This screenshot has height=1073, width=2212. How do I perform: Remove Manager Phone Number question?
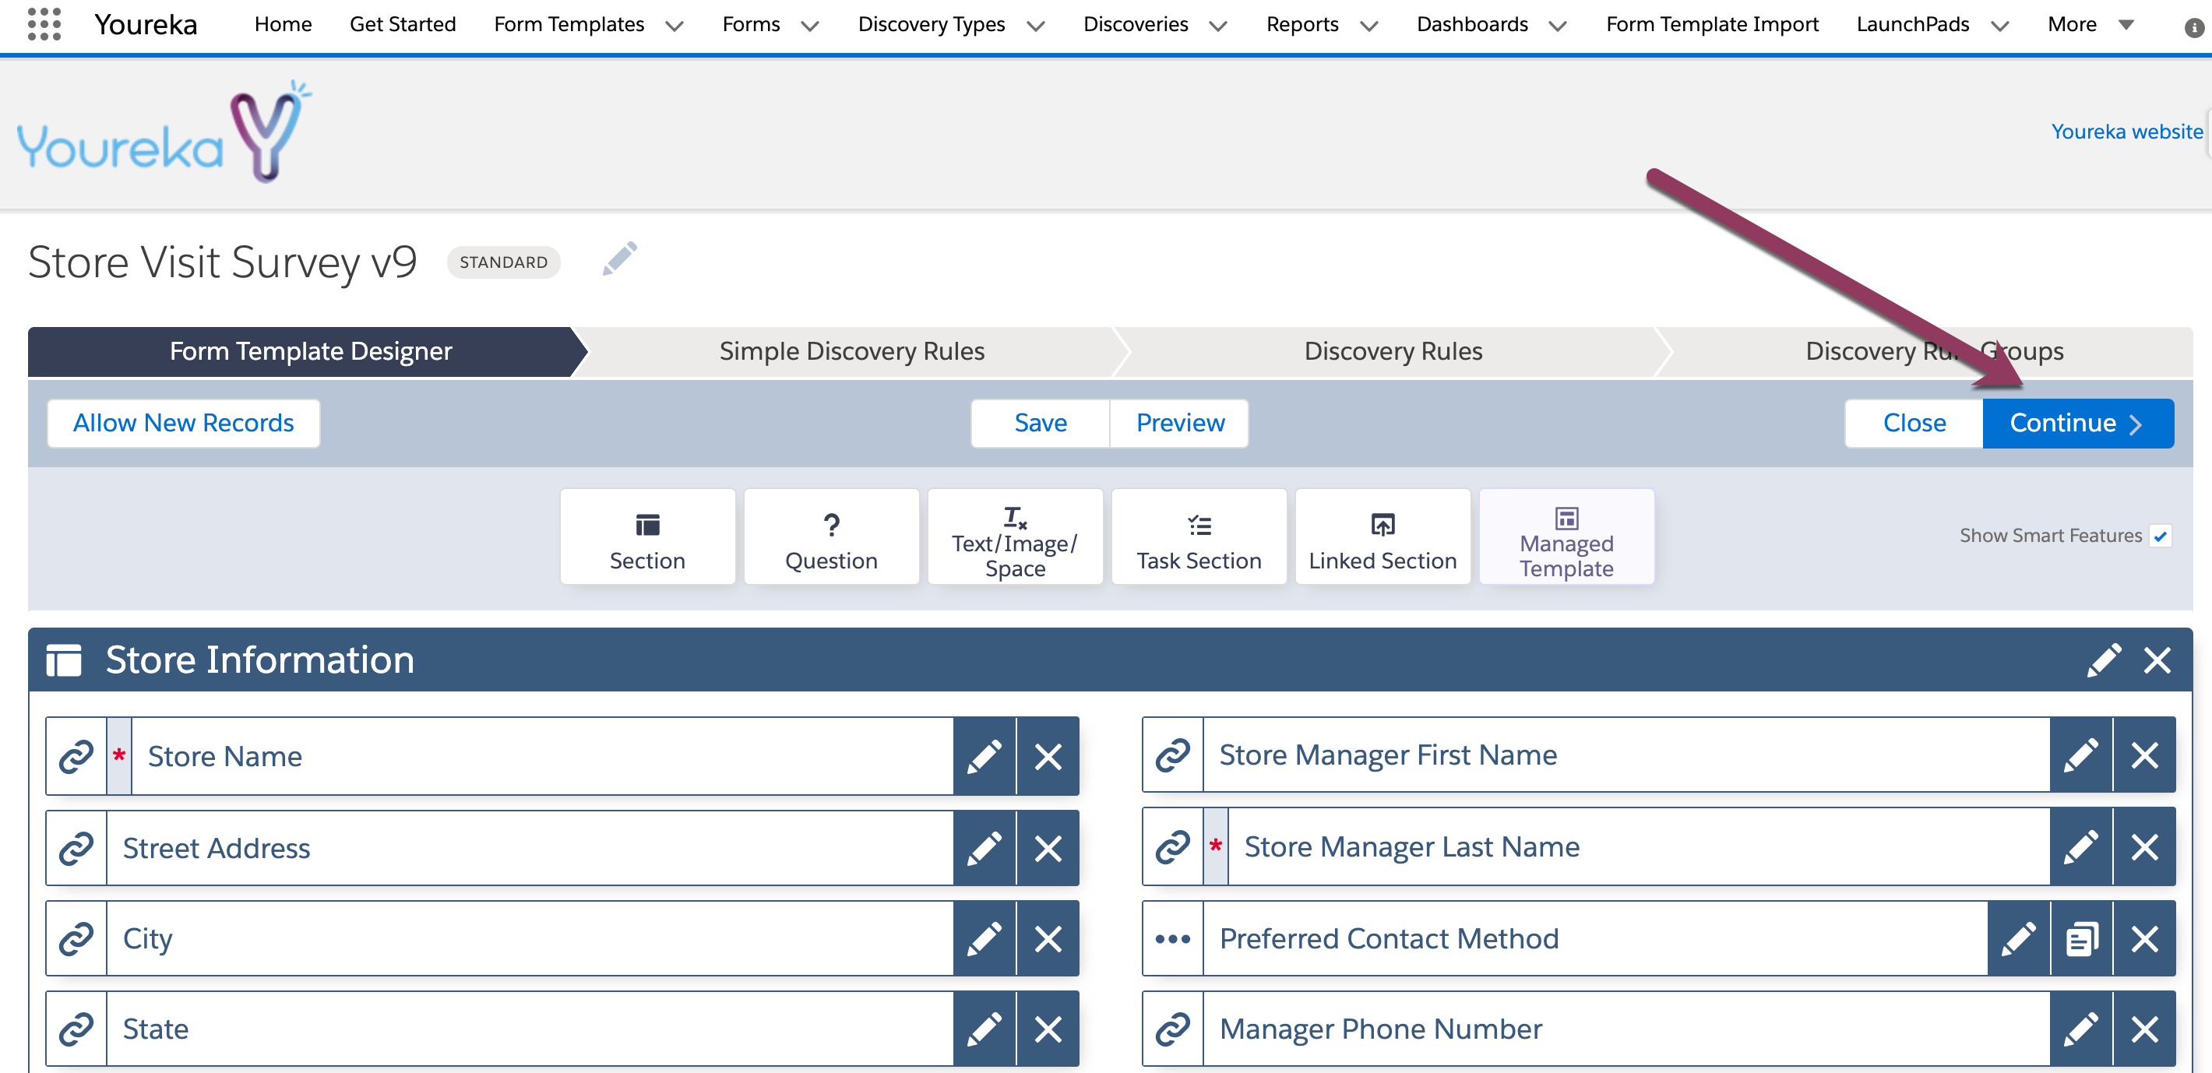(x=2144, y=1029)
